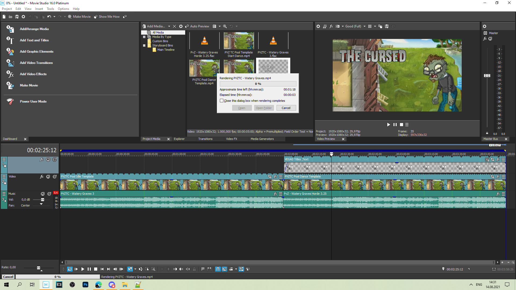Copy snapshot to clipboard icon in preview
Image resolution: width=516 pixels, height=290 pixels.
click(x=380, y=26)
